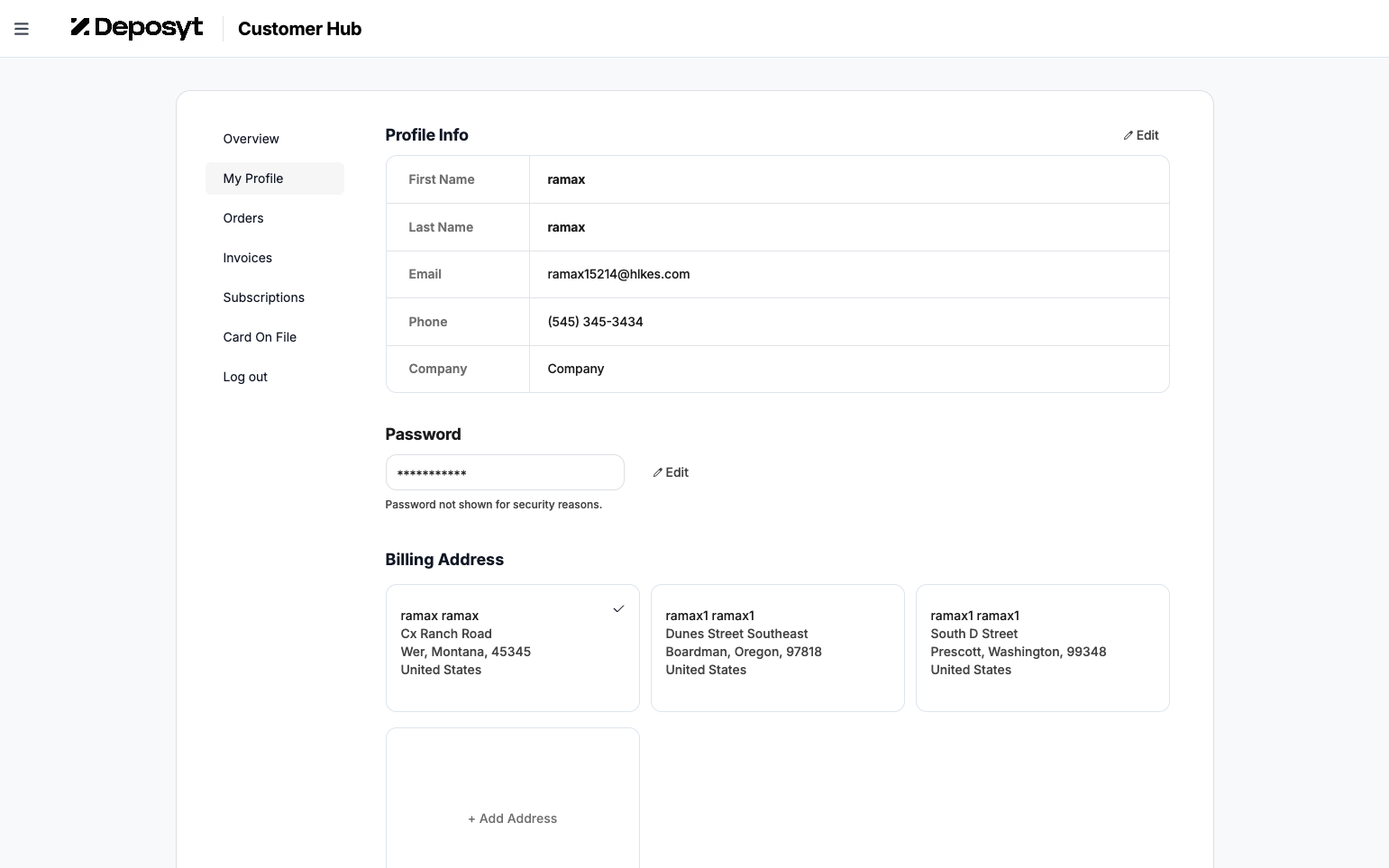
Task: Click 'Prescott, Washington, 99348' text
Action: pos(1019,652)
